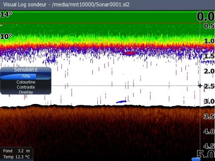This screenshot has height=161, width=215.
Task: Click the 0.0 depth scale label
Action: pos(206,17)
